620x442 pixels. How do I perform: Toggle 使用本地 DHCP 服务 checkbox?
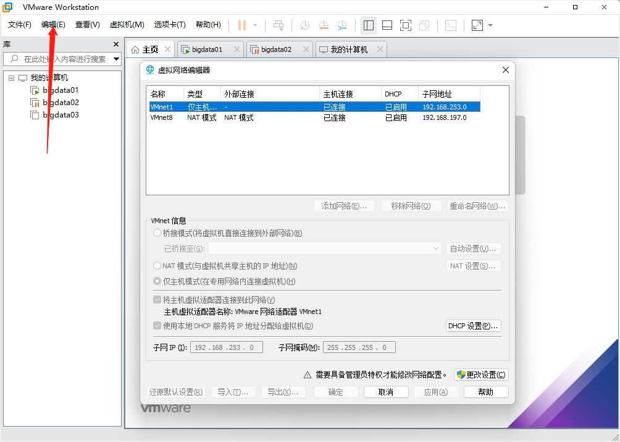[157, 326]
